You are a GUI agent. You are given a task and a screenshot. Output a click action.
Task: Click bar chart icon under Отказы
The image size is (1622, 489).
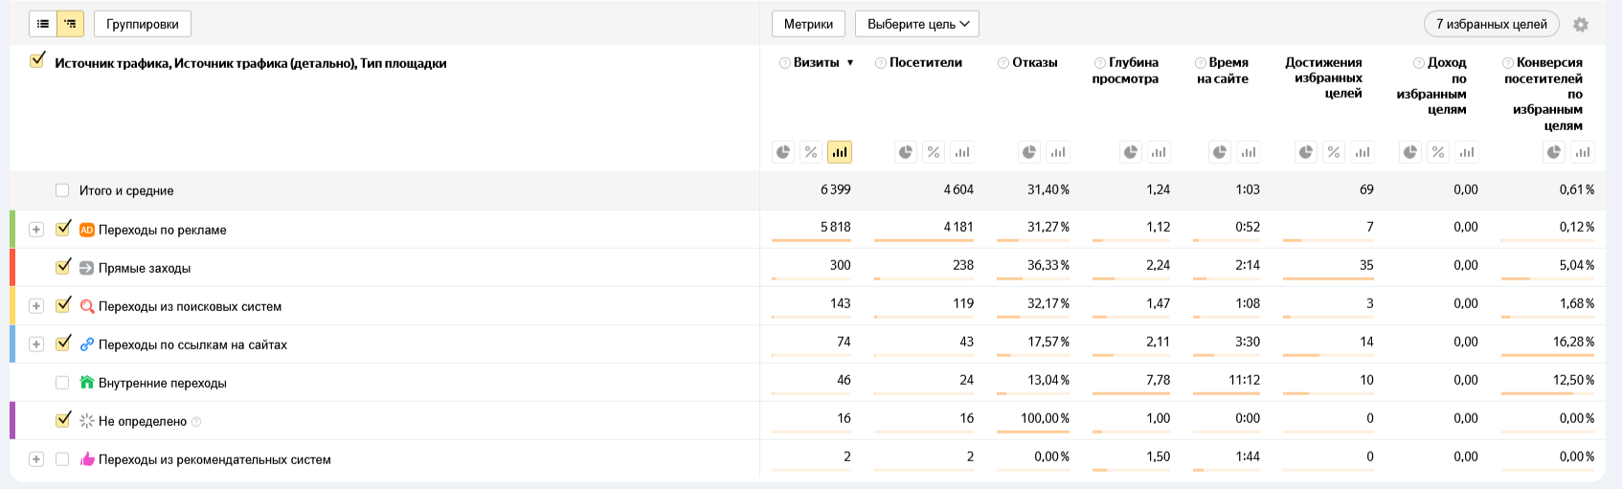(1058, 152)
